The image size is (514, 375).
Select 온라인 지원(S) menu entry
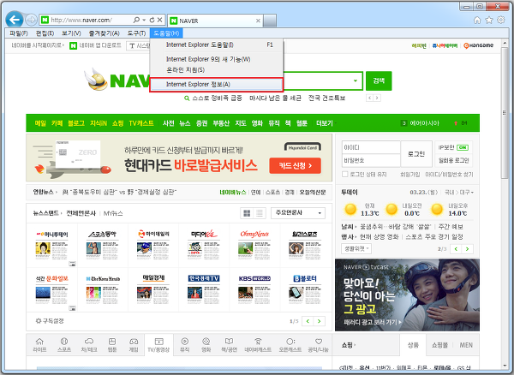tap(217, 70)
